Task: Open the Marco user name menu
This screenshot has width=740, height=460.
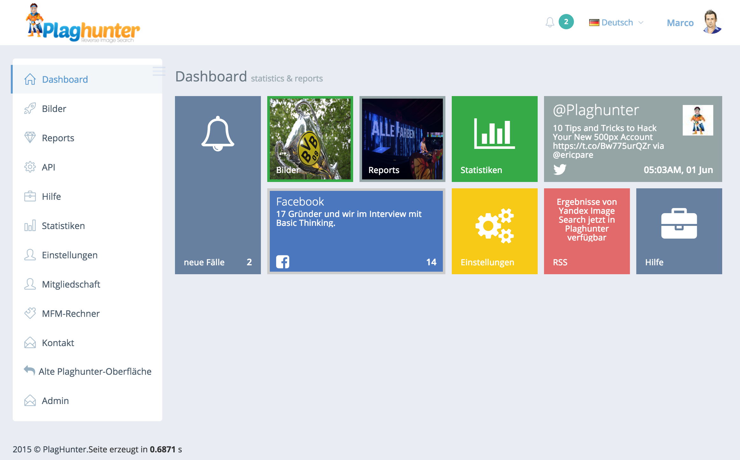Action: (x=680, y=23)
